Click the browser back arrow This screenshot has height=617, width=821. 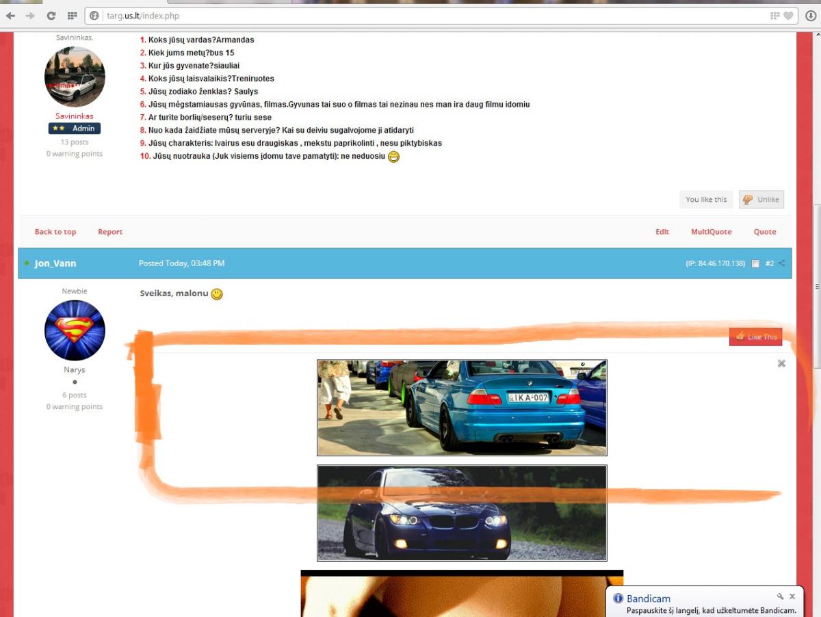[x=10, y=16]
